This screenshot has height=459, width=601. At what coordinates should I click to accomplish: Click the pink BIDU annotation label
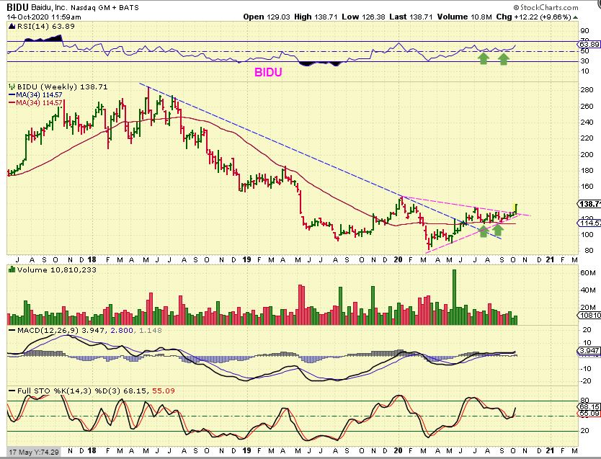pos(267,73)
